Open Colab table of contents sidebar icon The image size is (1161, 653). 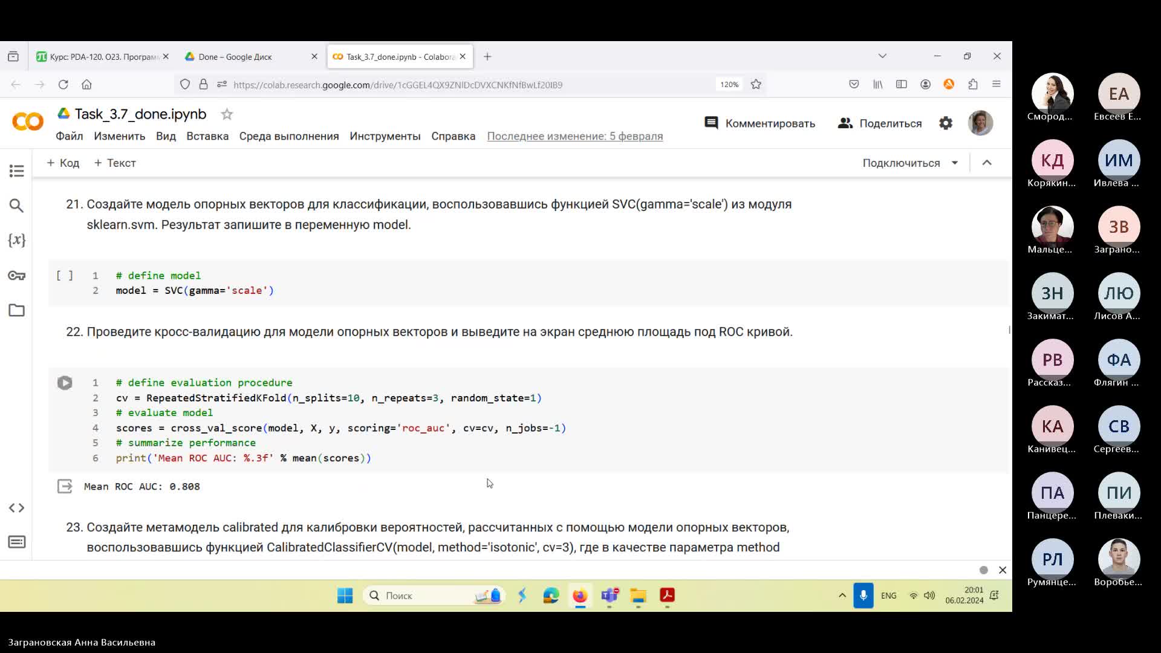(x=16, y=171)
